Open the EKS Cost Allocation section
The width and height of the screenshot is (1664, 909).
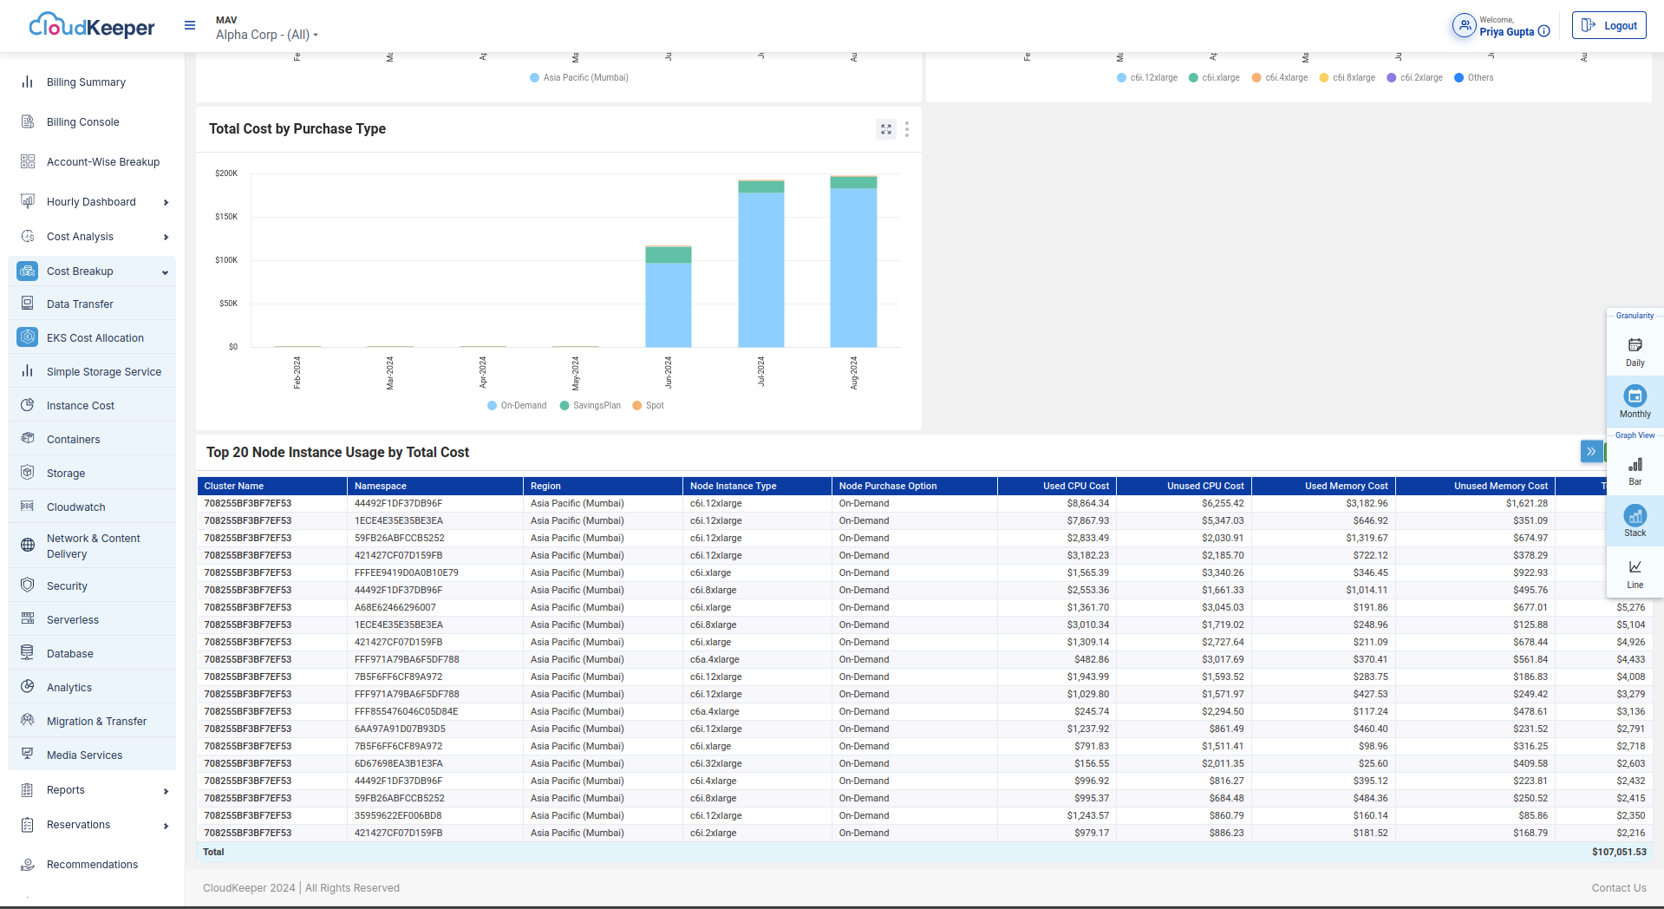click(x=95, y=337)
